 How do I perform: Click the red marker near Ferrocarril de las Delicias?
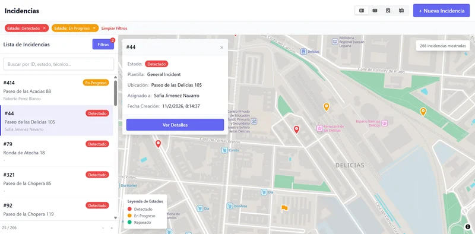296,129
